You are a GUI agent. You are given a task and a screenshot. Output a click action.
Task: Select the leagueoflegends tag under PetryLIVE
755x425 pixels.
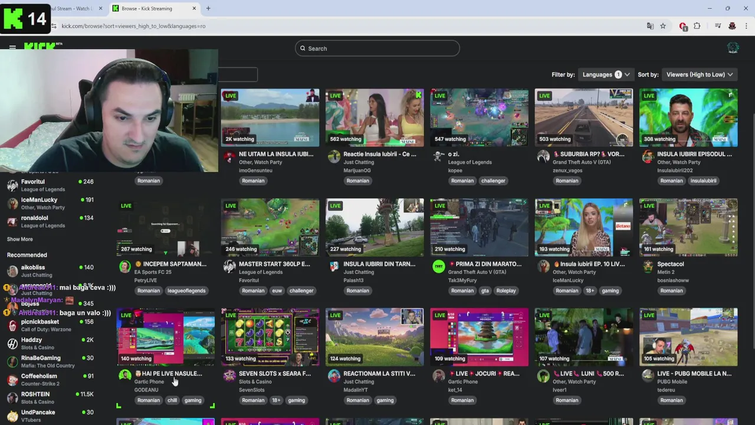186,290
